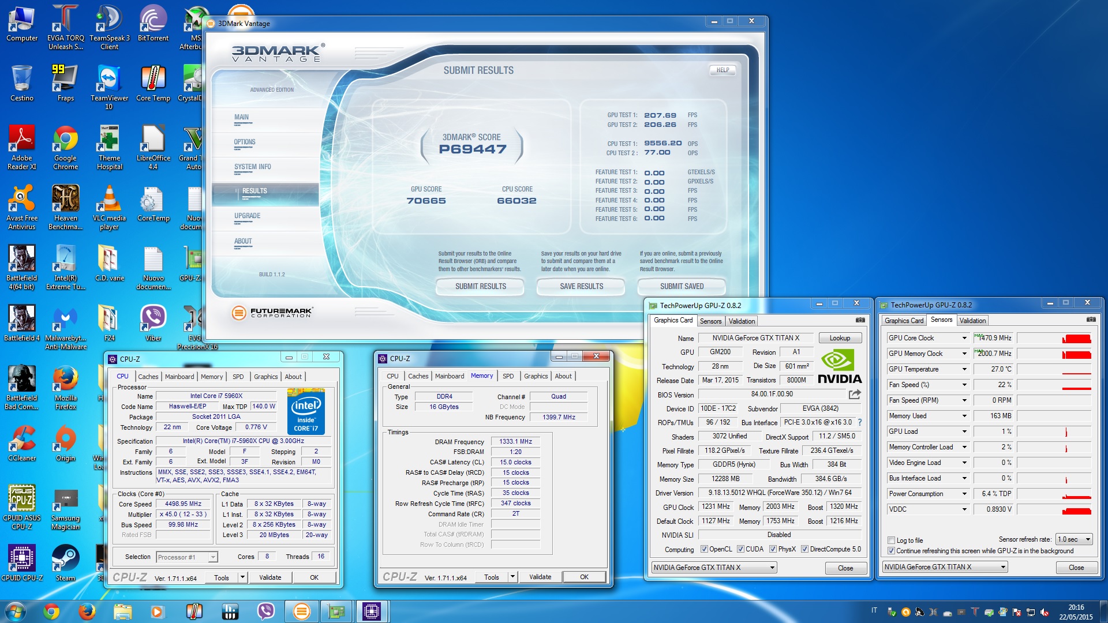
Task: Open Windows Start button
Action: [x=15, y=611]
